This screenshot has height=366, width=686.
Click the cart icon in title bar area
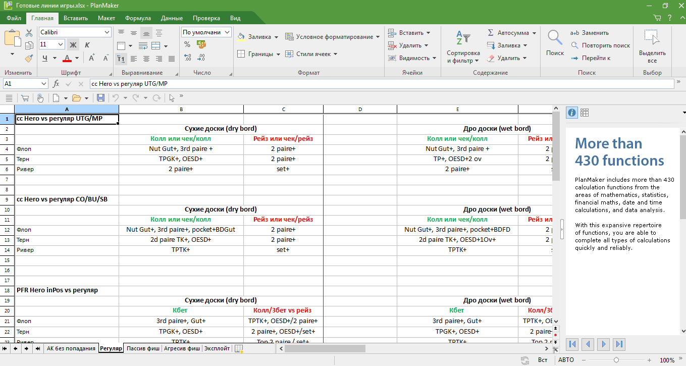point(657,18)
